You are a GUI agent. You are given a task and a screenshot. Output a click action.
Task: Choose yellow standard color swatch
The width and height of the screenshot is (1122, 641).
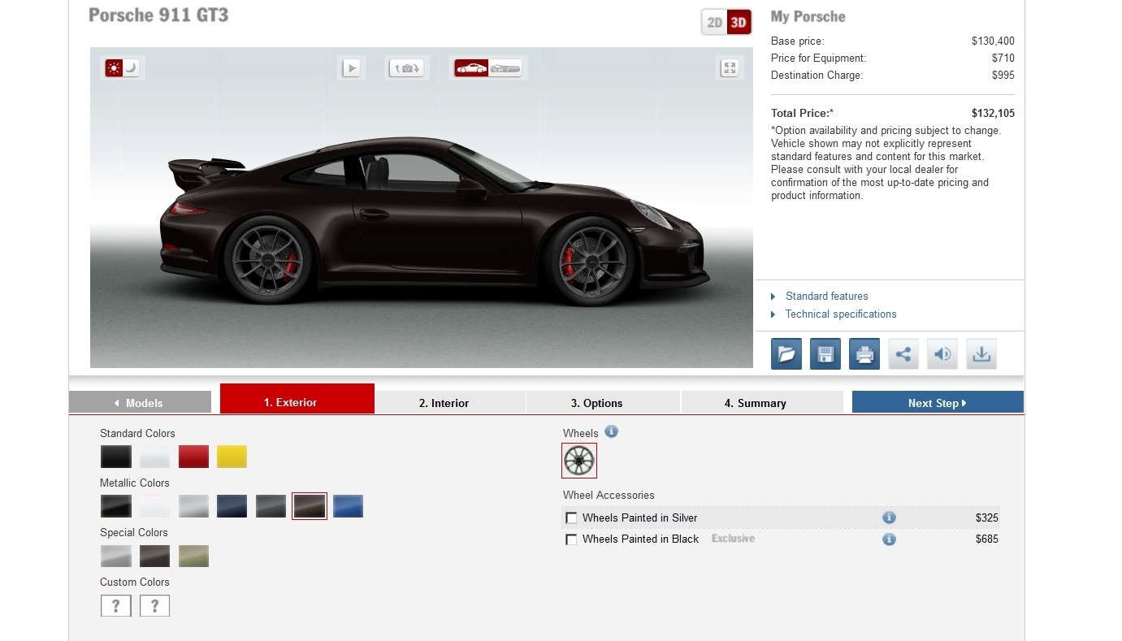[x=232, y=457]
